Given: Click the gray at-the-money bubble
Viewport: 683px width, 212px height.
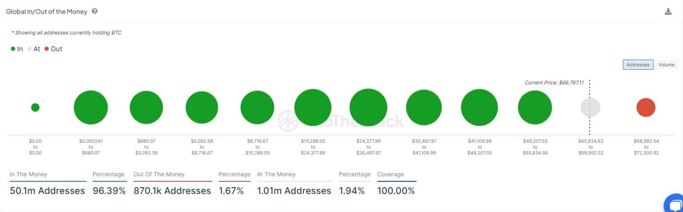Looking at the screenshot, I should tap(590, 107).
